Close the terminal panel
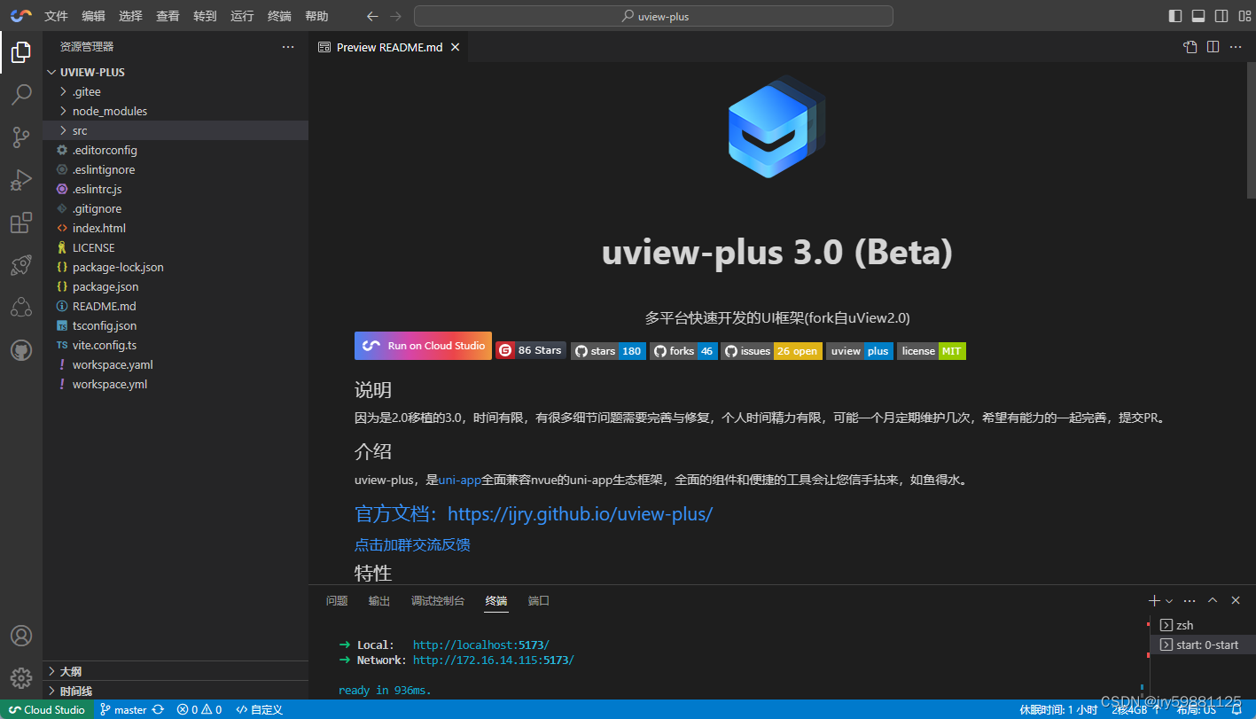This screenshot has width=1256, height=719. pos(1236,600)
